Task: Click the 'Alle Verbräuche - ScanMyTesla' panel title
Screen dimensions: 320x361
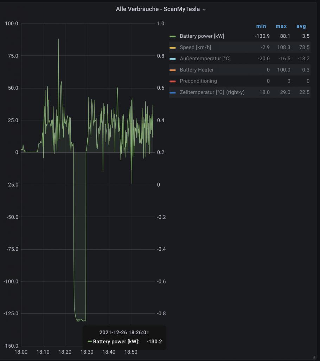Action: pos(158,9)
